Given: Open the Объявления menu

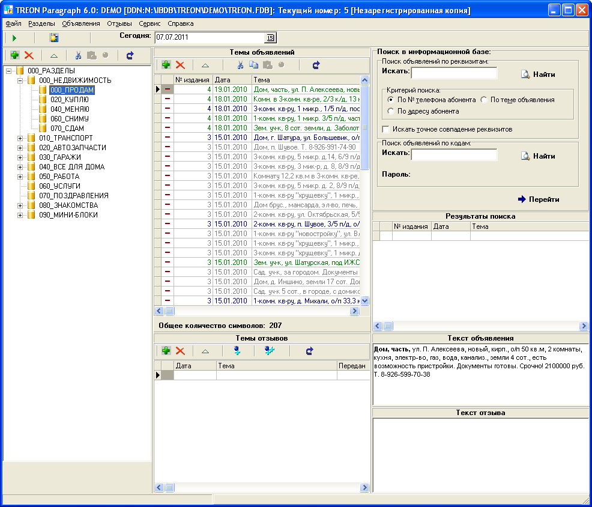Looking at the screenshot, I should click(81, 24).
